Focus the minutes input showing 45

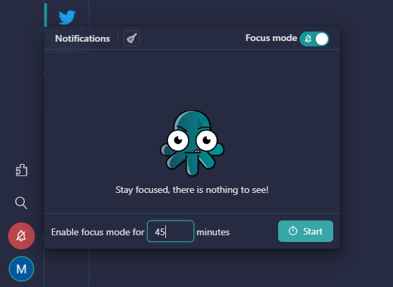(x=171, y=231)
